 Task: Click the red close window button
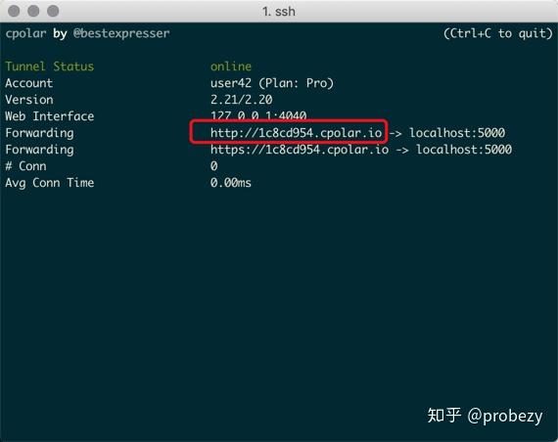point(14,11)
